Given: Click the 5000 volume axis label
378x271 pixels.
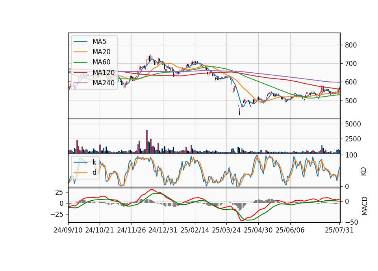Looking at the screenshot, I should tap(353, 125).
